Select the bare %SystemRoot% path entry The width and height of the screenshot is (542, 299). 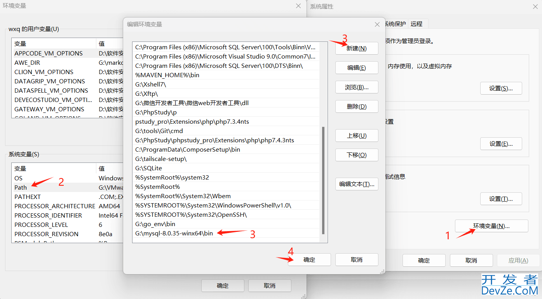(226, 187)
